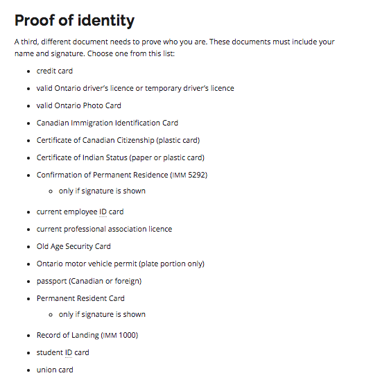Click "Record of Landing" entry
The image size is (380, 387).
(x=87, y=335)
